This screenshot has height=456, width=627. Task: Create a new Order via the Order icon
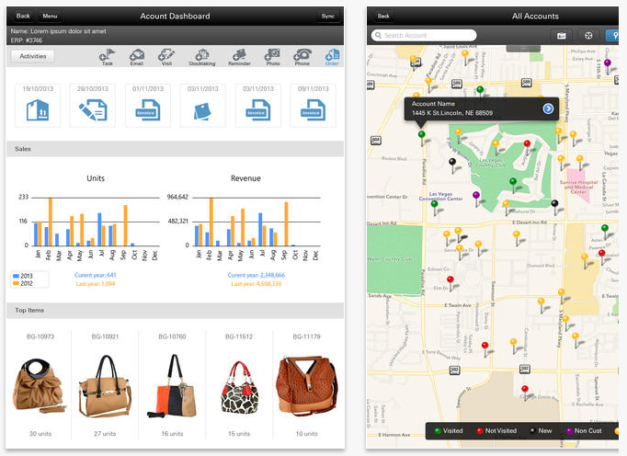coord(331,56)
